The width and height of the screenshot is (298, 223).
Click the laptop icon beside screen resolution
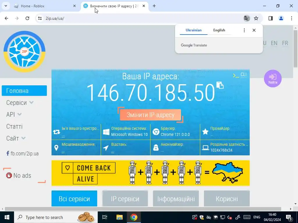pos(205,148)
